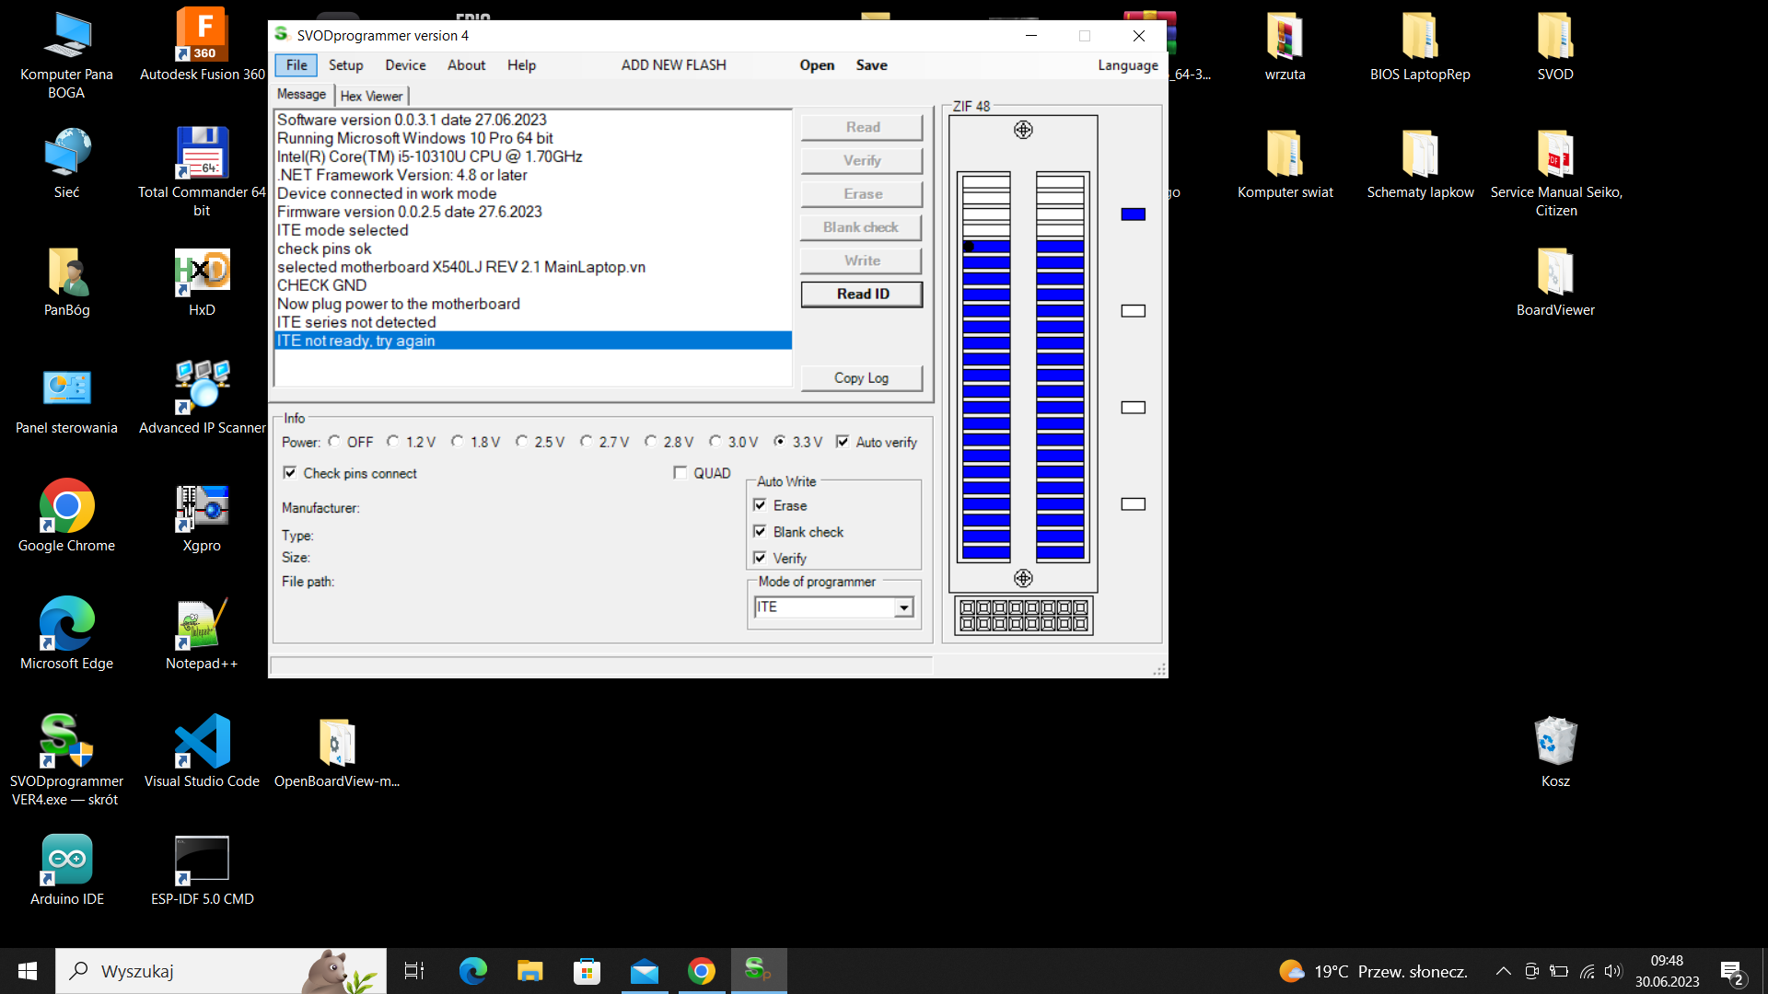The image size is (1768, 994).
Task: Select the 1.8 V power option
Action: point(458,442)
